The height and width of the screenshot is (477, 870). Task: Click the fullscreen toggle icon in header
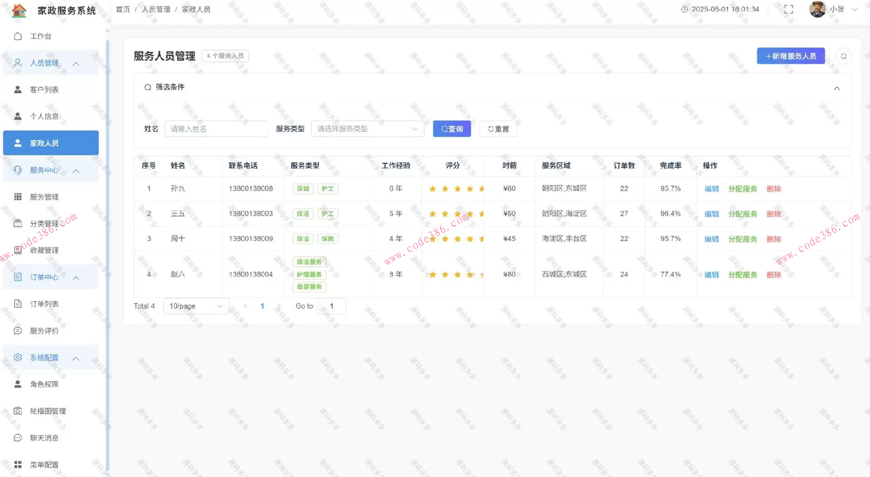point(788,10)
